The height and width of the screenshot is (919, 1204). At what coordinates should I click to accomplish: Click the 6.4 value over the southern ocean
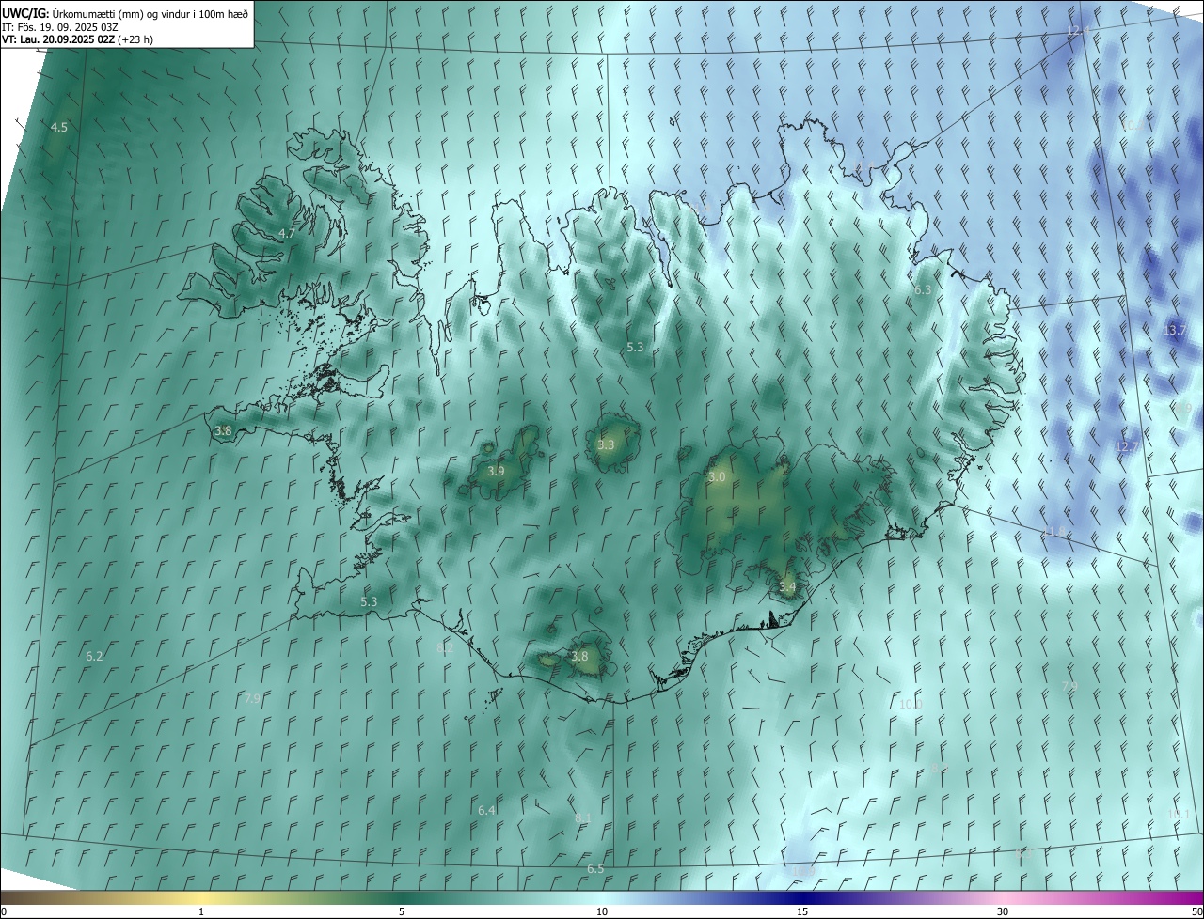tap(486, 810)
